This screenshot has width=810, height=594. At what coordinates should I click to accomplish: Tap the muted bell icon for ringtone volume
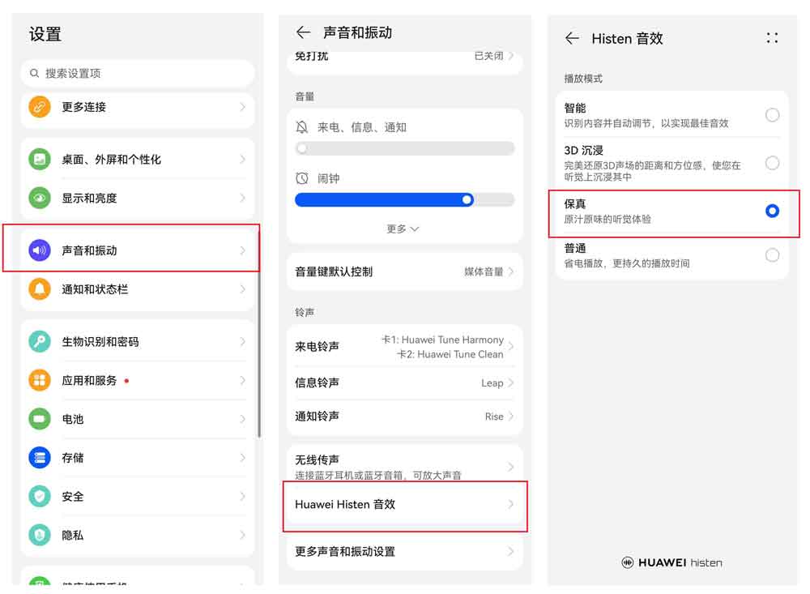click(302, 127)
